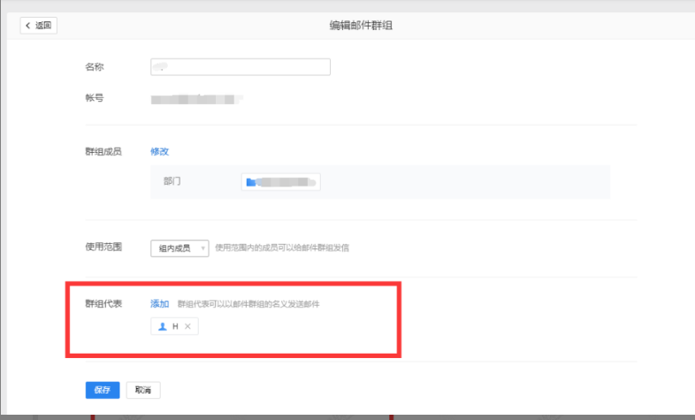The image size is (695, 420).
Task: Open the 使用范围 dropdown arrow
Action: tap(204, 248)
